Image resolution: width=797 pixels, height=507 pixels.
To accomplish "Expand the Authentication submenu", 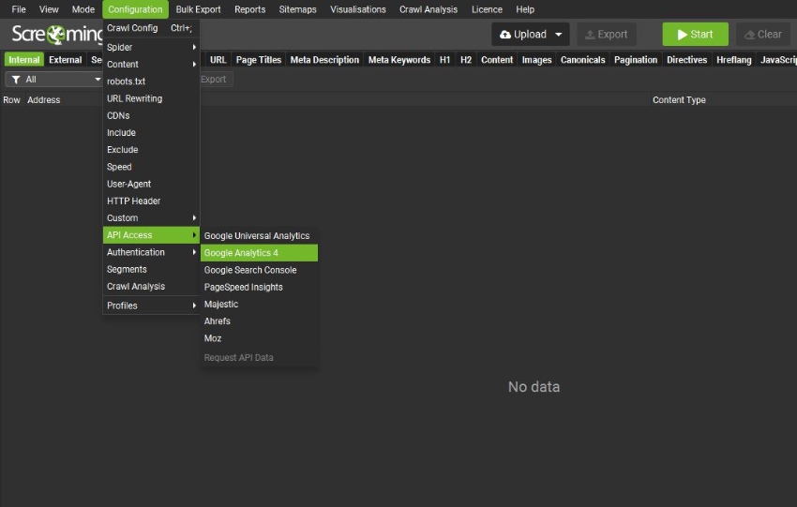I will 151,252.
